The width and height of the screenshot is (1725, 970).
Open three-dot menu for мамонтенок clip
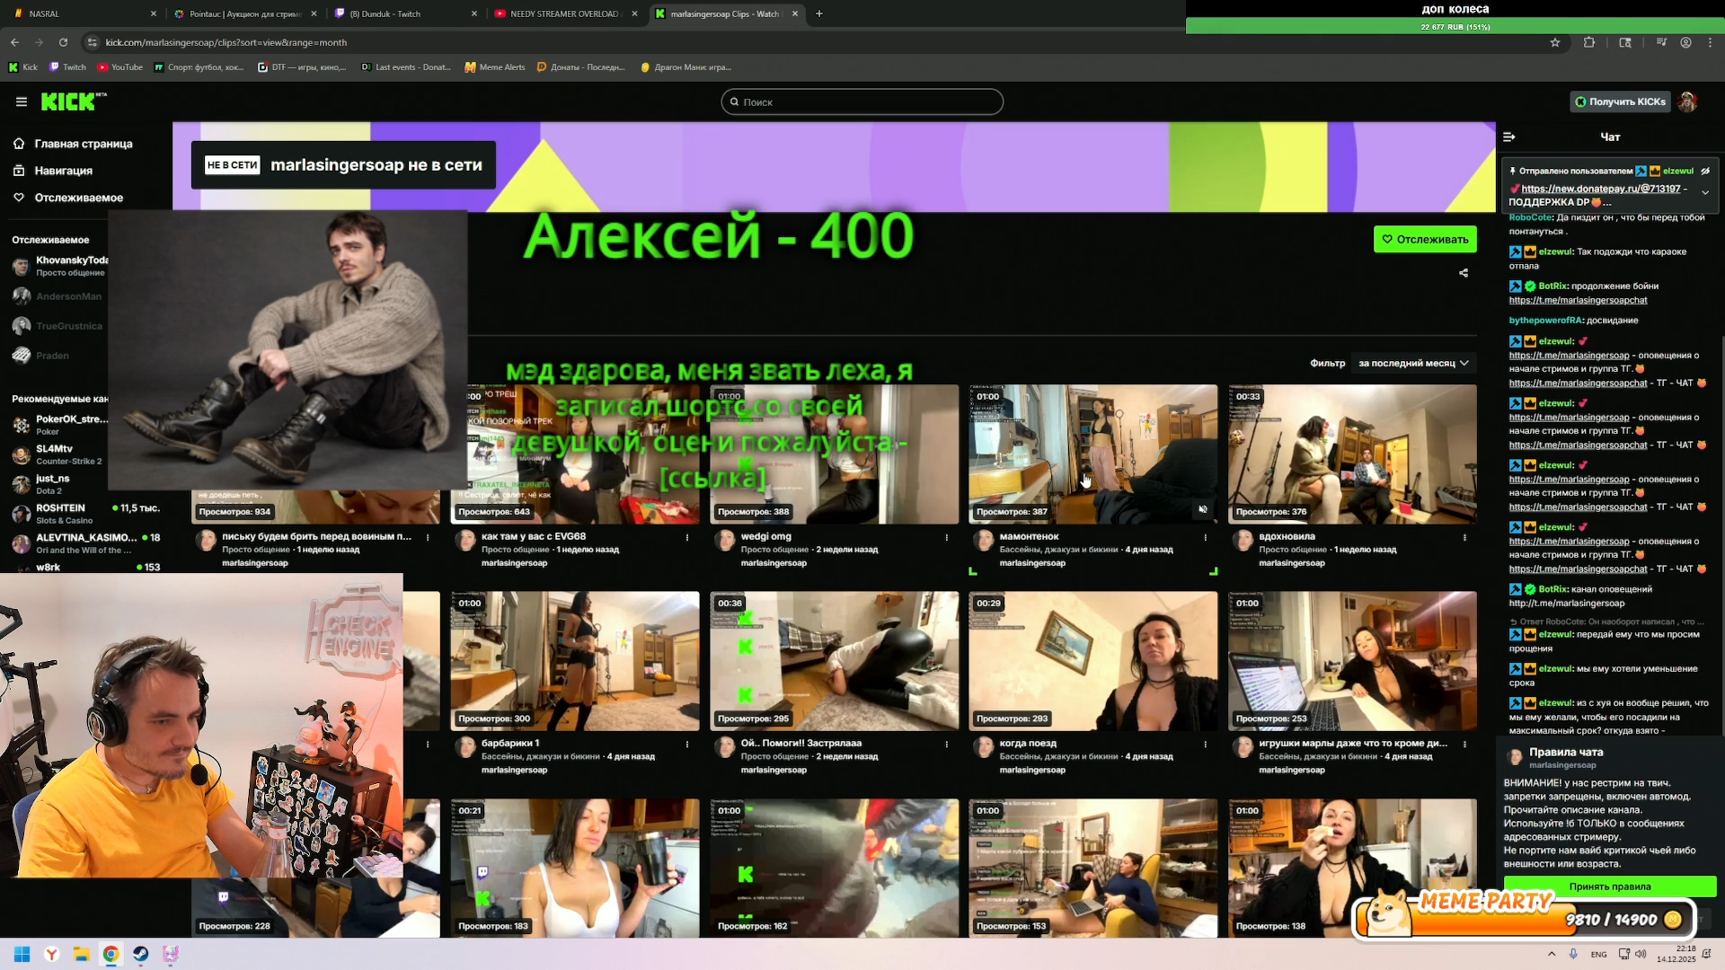[1206, 538]
